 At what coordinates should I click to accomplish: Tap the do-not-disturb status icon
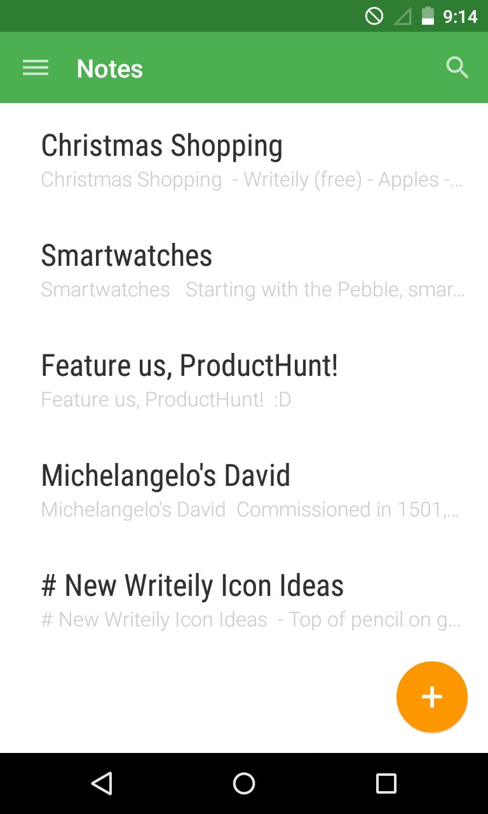coord(374,16)
